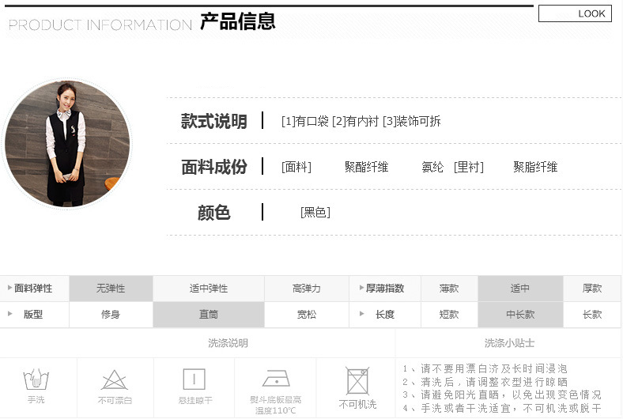Select the 修身 fit cell
The height and width of the screenshot is (419, 623).
tap(111, 315)
